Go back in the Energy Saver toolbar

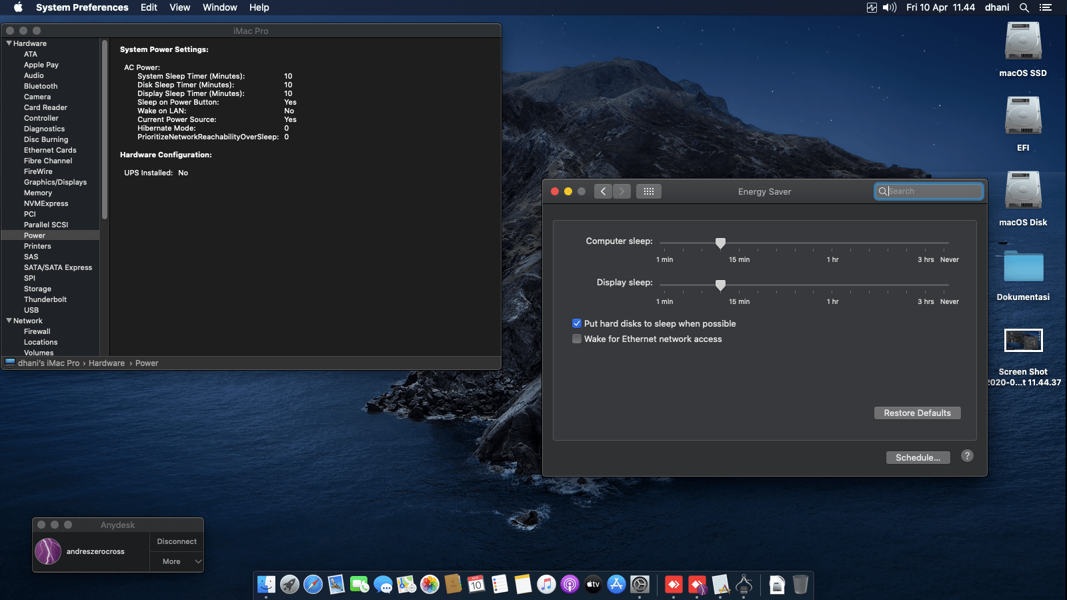(603, 191)
